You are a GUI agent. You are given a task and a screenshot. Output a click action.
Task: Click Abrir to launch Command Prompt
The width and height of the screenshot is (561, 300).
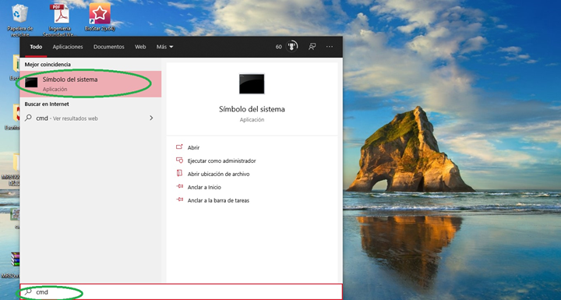(x=193, y=147)
